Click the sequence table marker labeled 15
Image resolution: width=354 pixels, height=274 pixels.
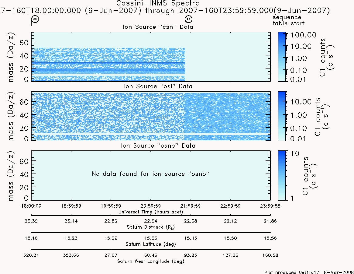click(188, 19)
